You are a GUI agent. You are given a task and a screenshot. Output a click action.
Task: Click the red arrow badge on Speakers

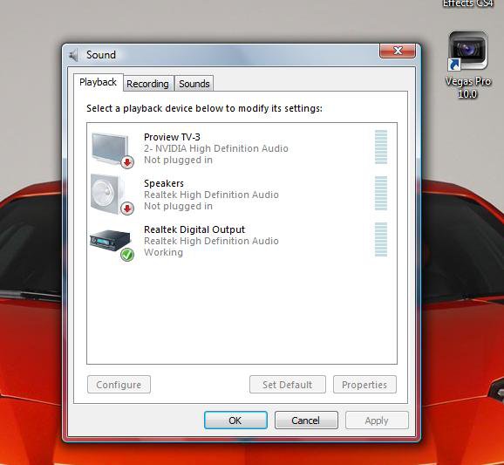coord(127,209)
